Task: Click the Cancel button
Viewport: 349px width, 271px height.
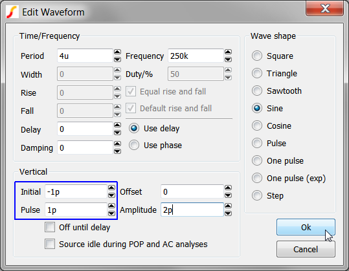Action: [306, 249]
